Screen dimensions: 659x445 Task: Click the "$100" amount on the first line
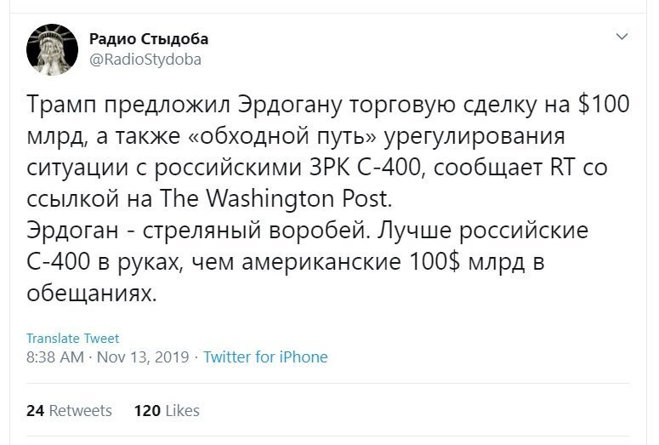pyautogui.click(x=604, y=104)
